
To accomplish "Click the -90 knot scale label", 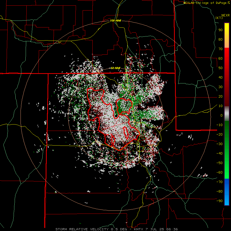I will click(x=219, y=201).
